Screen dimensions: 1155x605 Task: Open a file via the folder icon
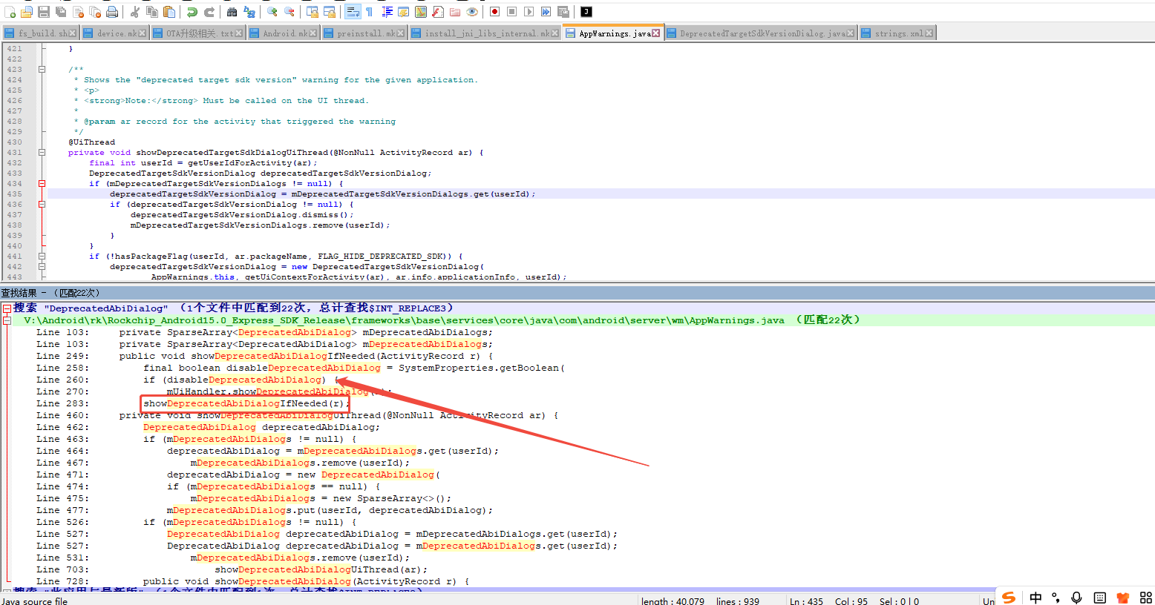coord(26,12)
